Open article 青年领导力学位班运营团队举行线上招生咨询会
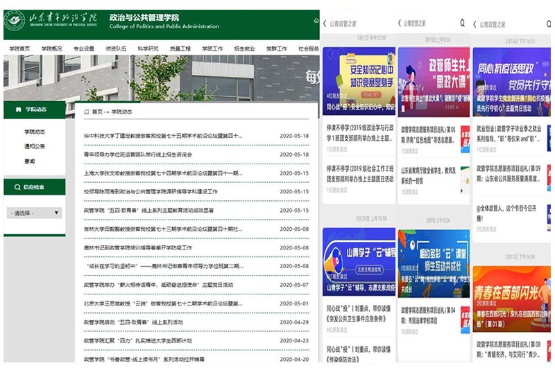Viewport: 555px width, 370px height. coord(138,155)
